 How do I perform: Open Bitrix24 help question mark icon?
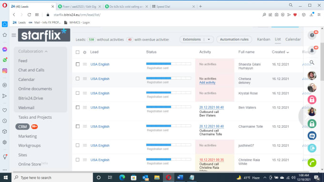click(312, 35)
